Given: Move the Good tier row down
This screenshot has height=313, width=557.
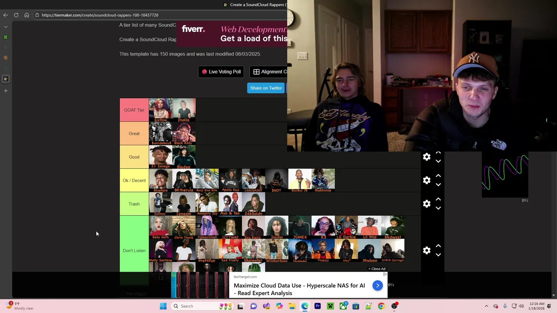Looking at the screenshot, I should (438, 161).
